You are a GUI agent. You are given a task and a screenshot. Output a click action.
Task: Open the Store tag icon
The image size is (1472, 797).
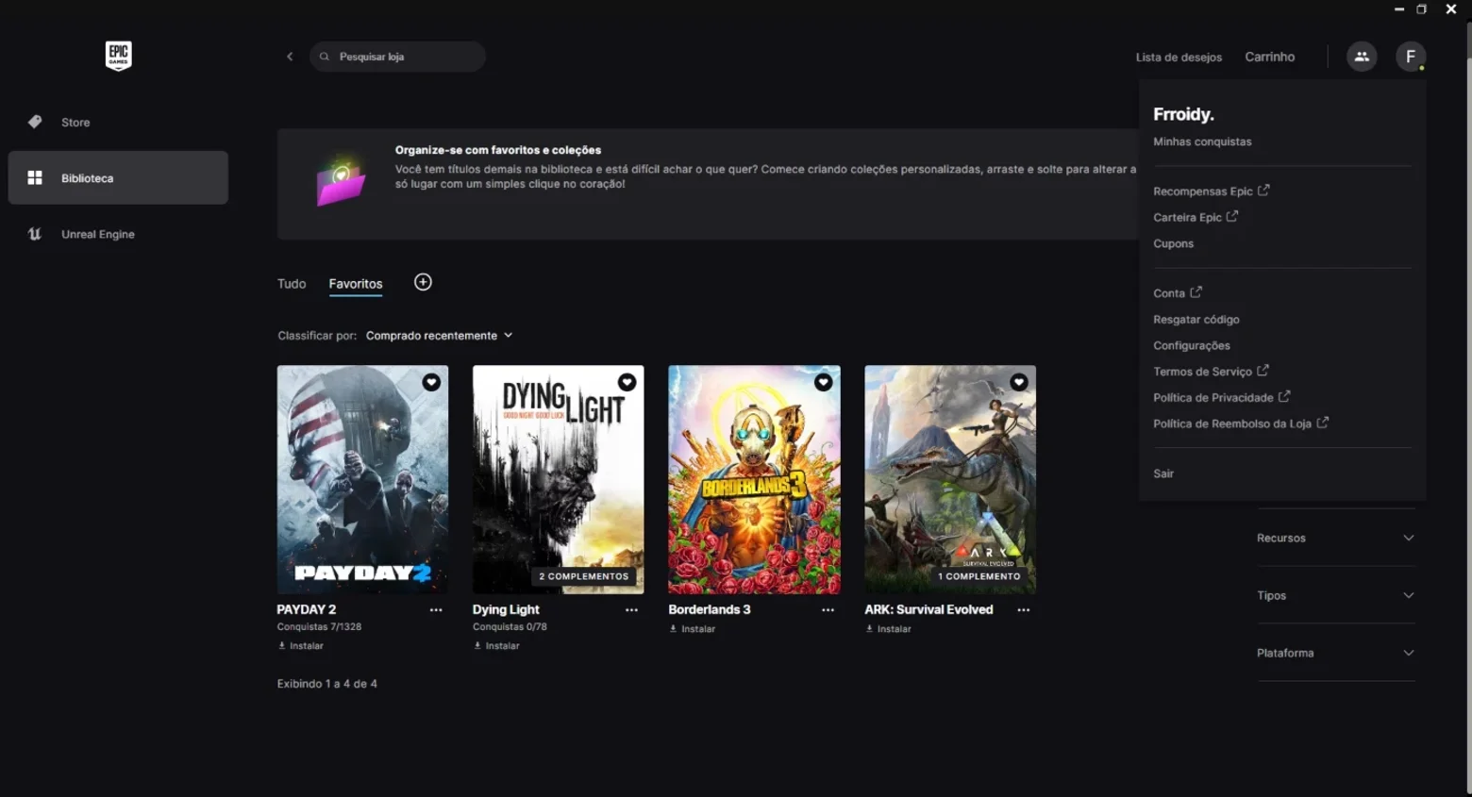click(35, 122)
